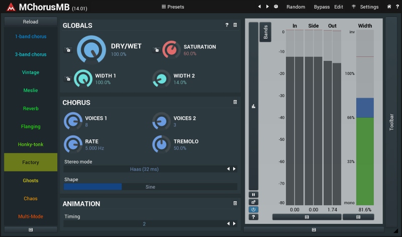Open the Animation section presets icon
Screen dimensions: 402x237
tap(235, 203)
